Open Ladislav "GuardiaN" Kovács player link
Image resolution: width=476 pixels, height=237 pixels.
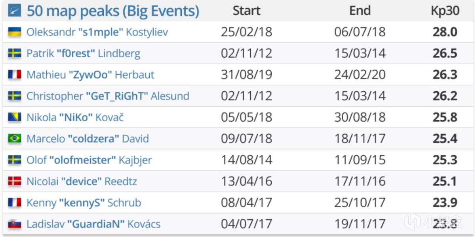[93, 224]
